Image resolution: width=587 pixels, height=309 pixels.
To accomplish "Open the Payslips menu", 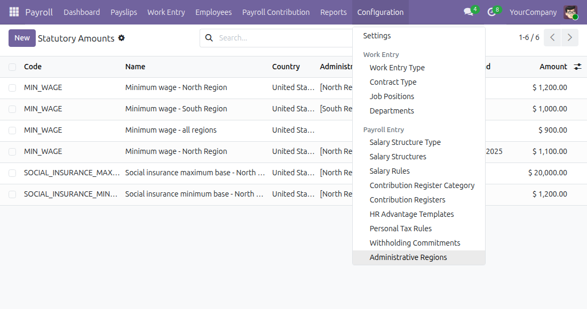I will click(124, 12).
